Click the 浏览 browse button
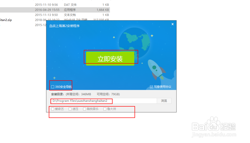 pos(164,101)
